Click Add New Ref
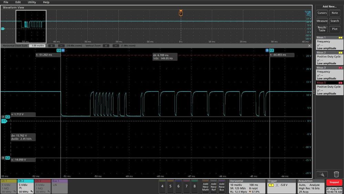This screenshot has width=344, height=194. (x=214, y=186)
